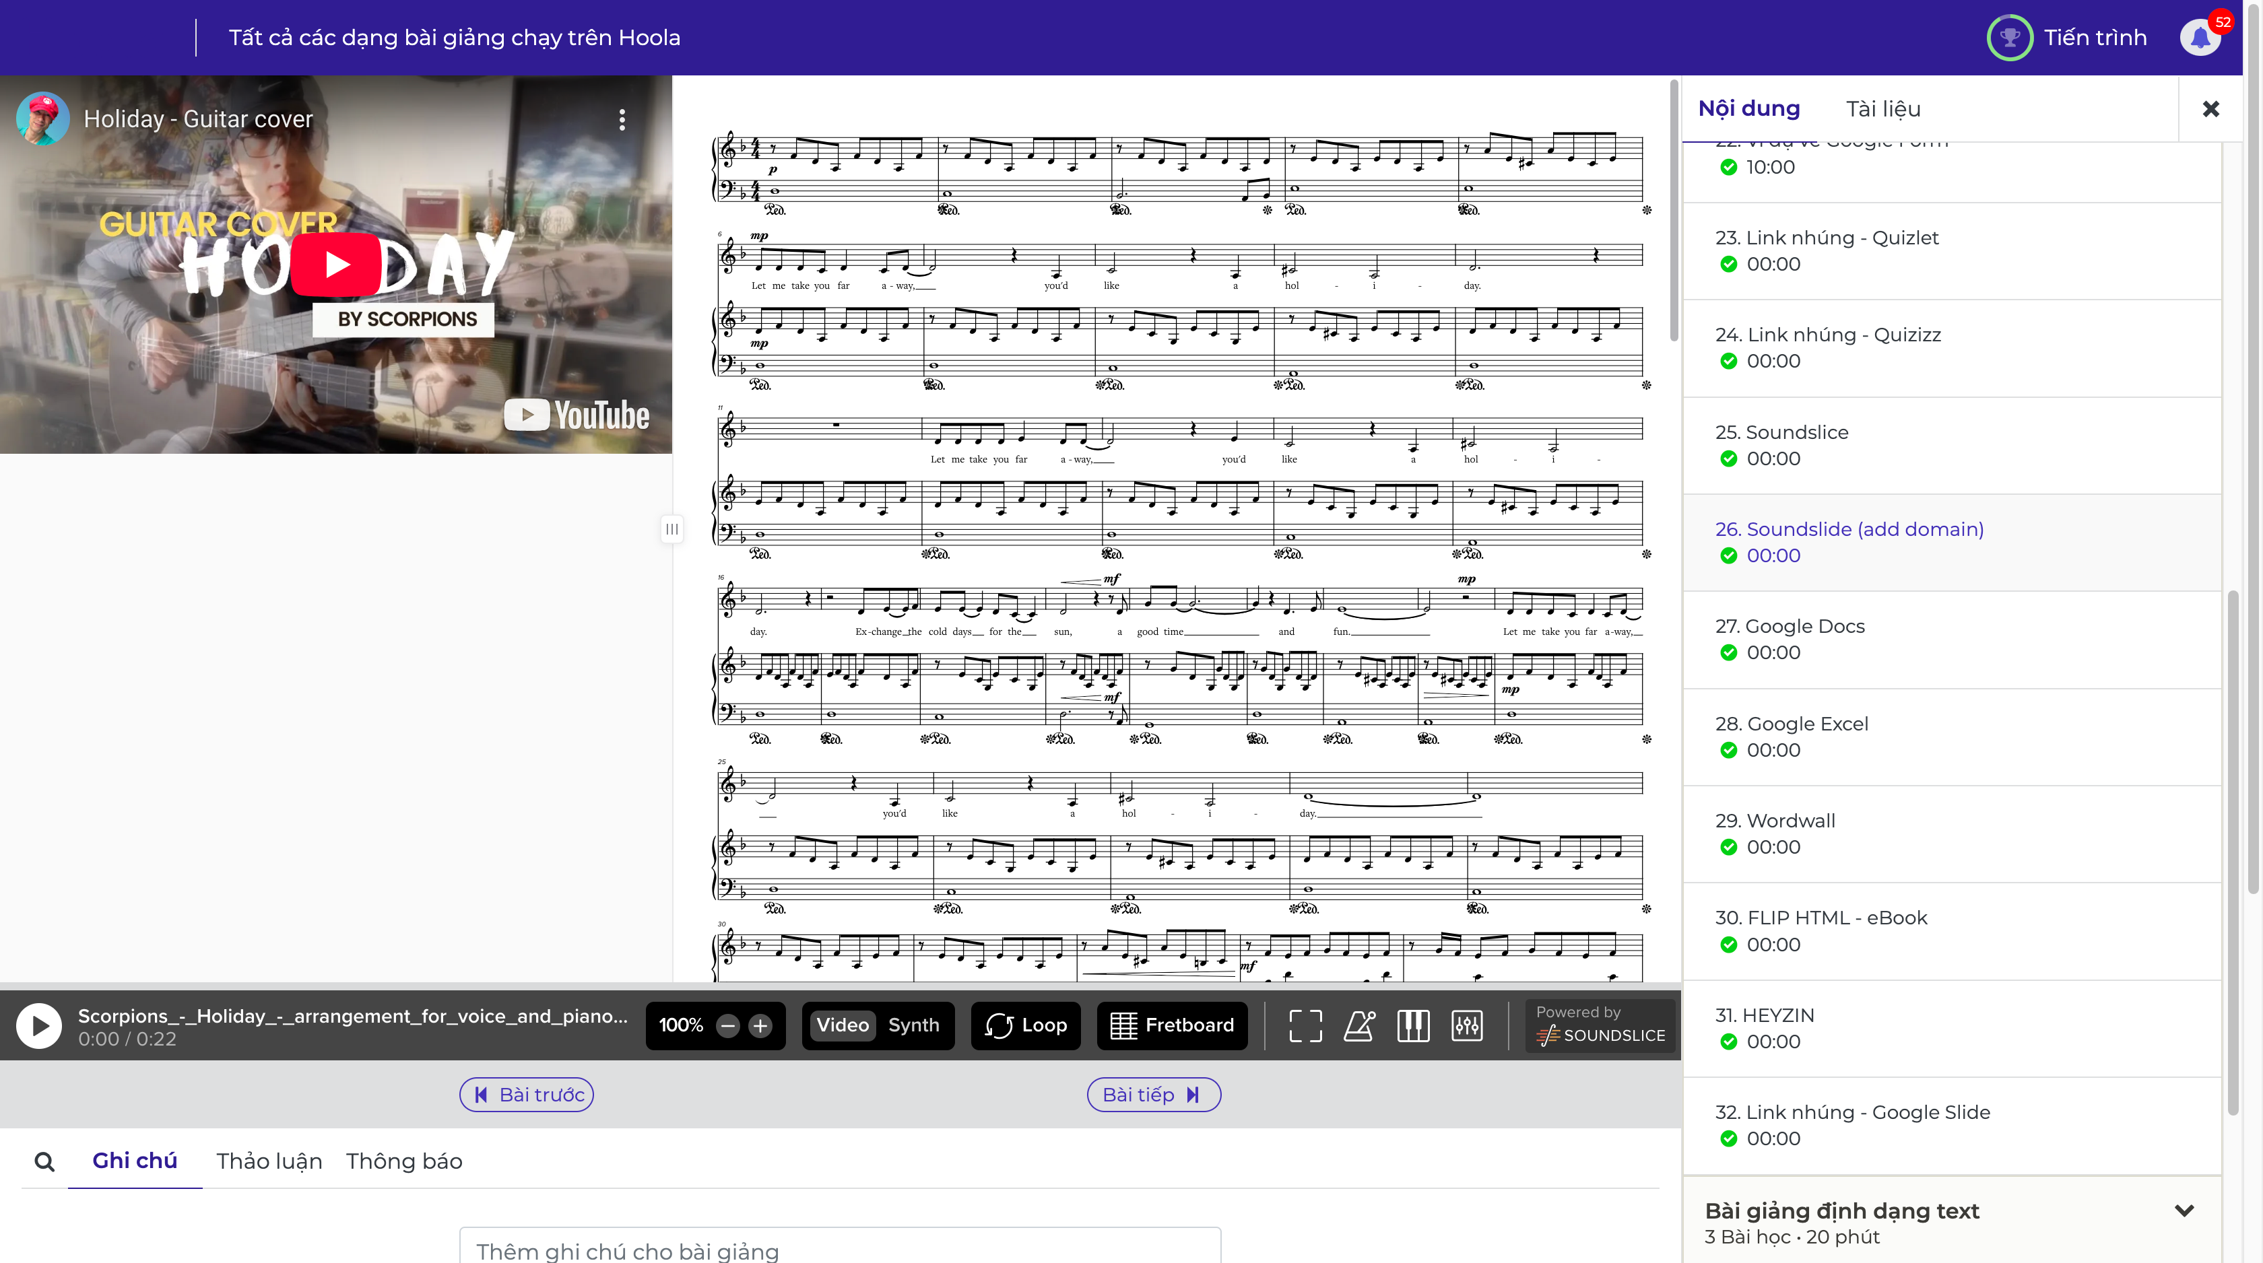Click the search magnifier icon near Ghi chú
2263x1263 pixels.
pos(44,1162)
